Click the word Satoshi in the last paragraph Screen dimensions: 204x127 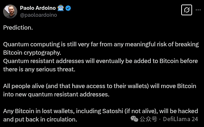point(113,111)
